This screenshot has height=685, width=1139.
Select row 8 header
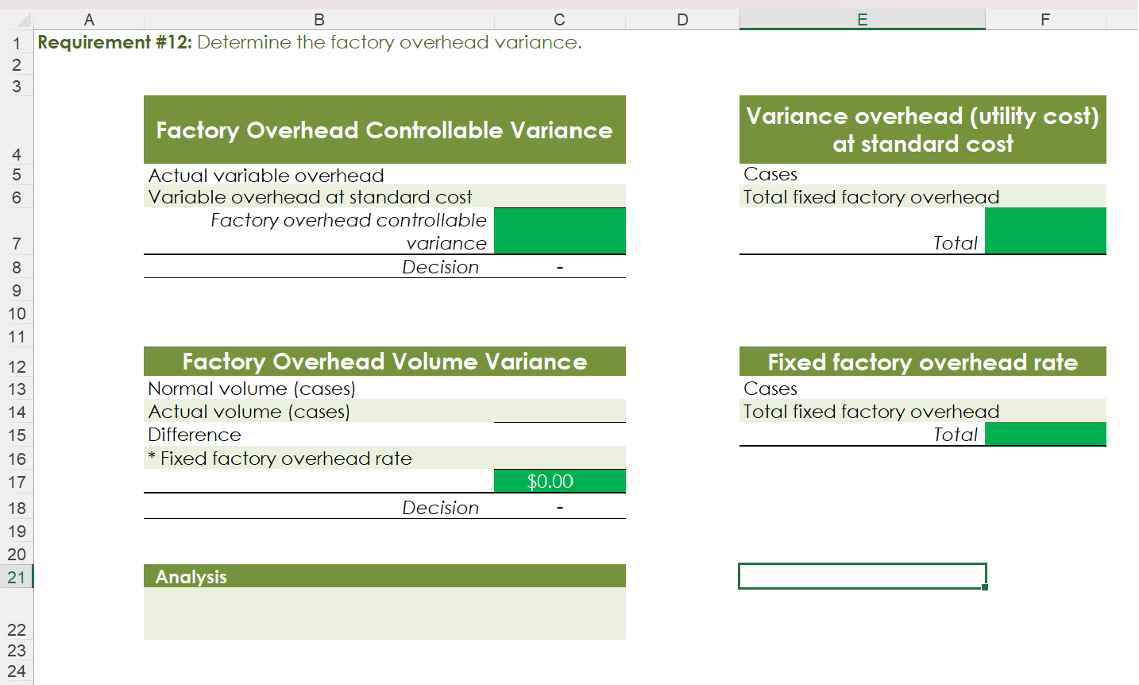click(17, 267)
